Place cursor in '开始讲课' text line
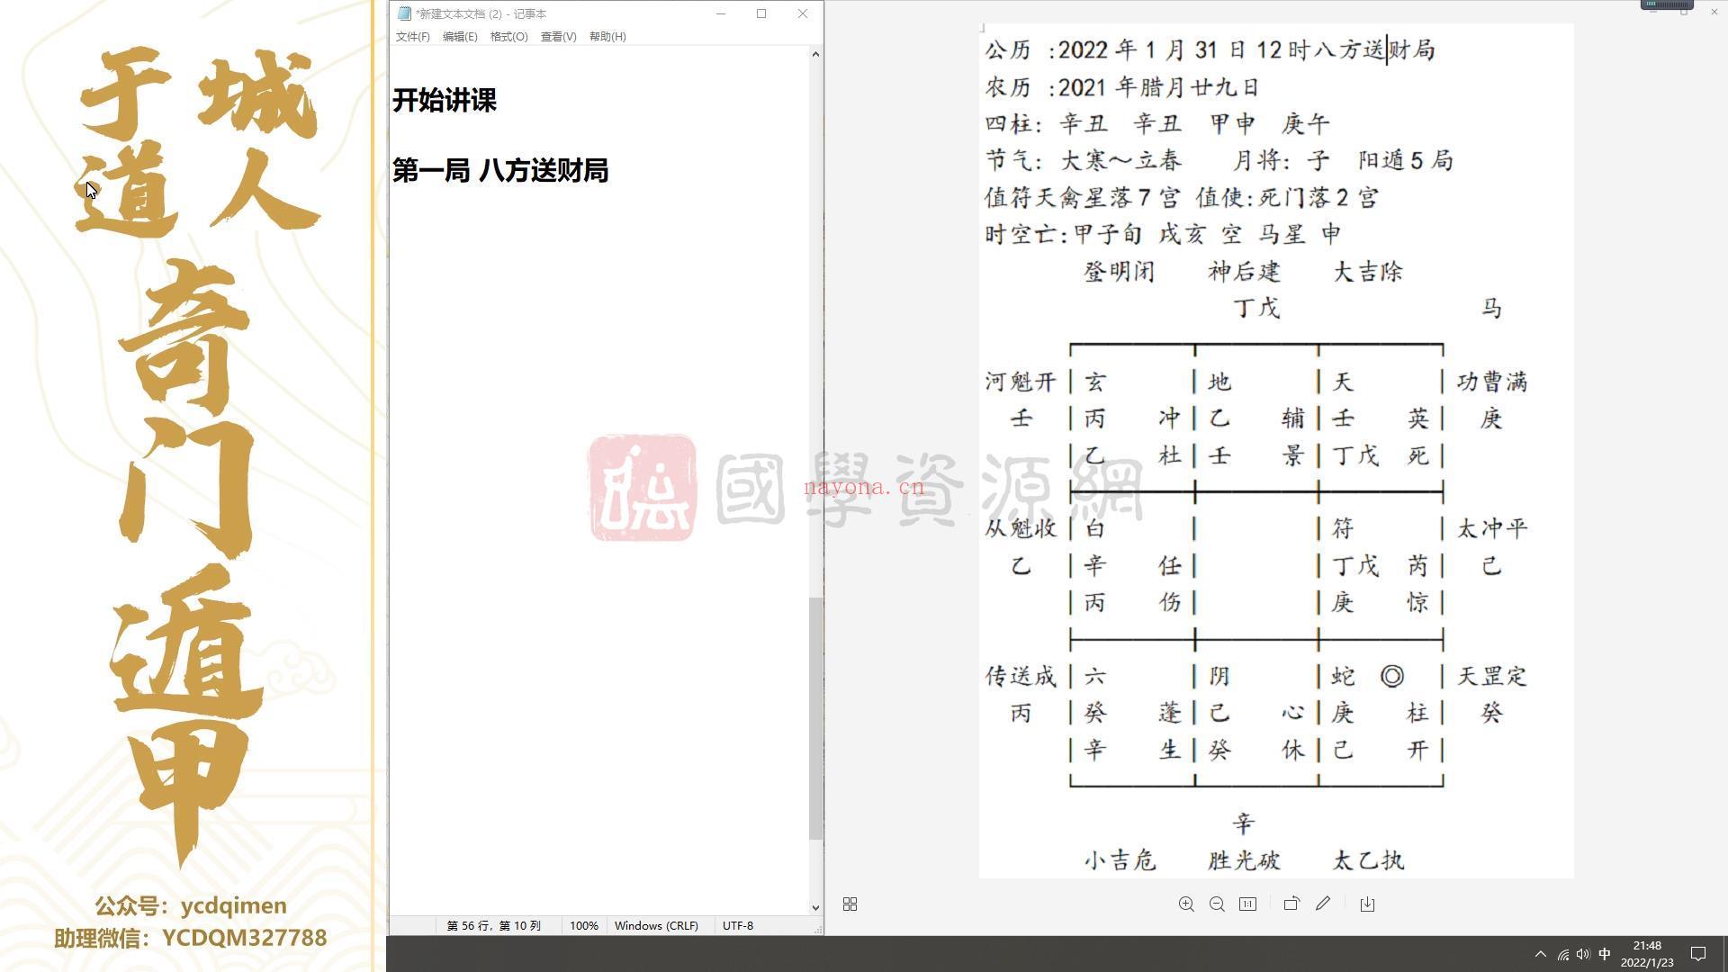 click(x=445, y=100)
